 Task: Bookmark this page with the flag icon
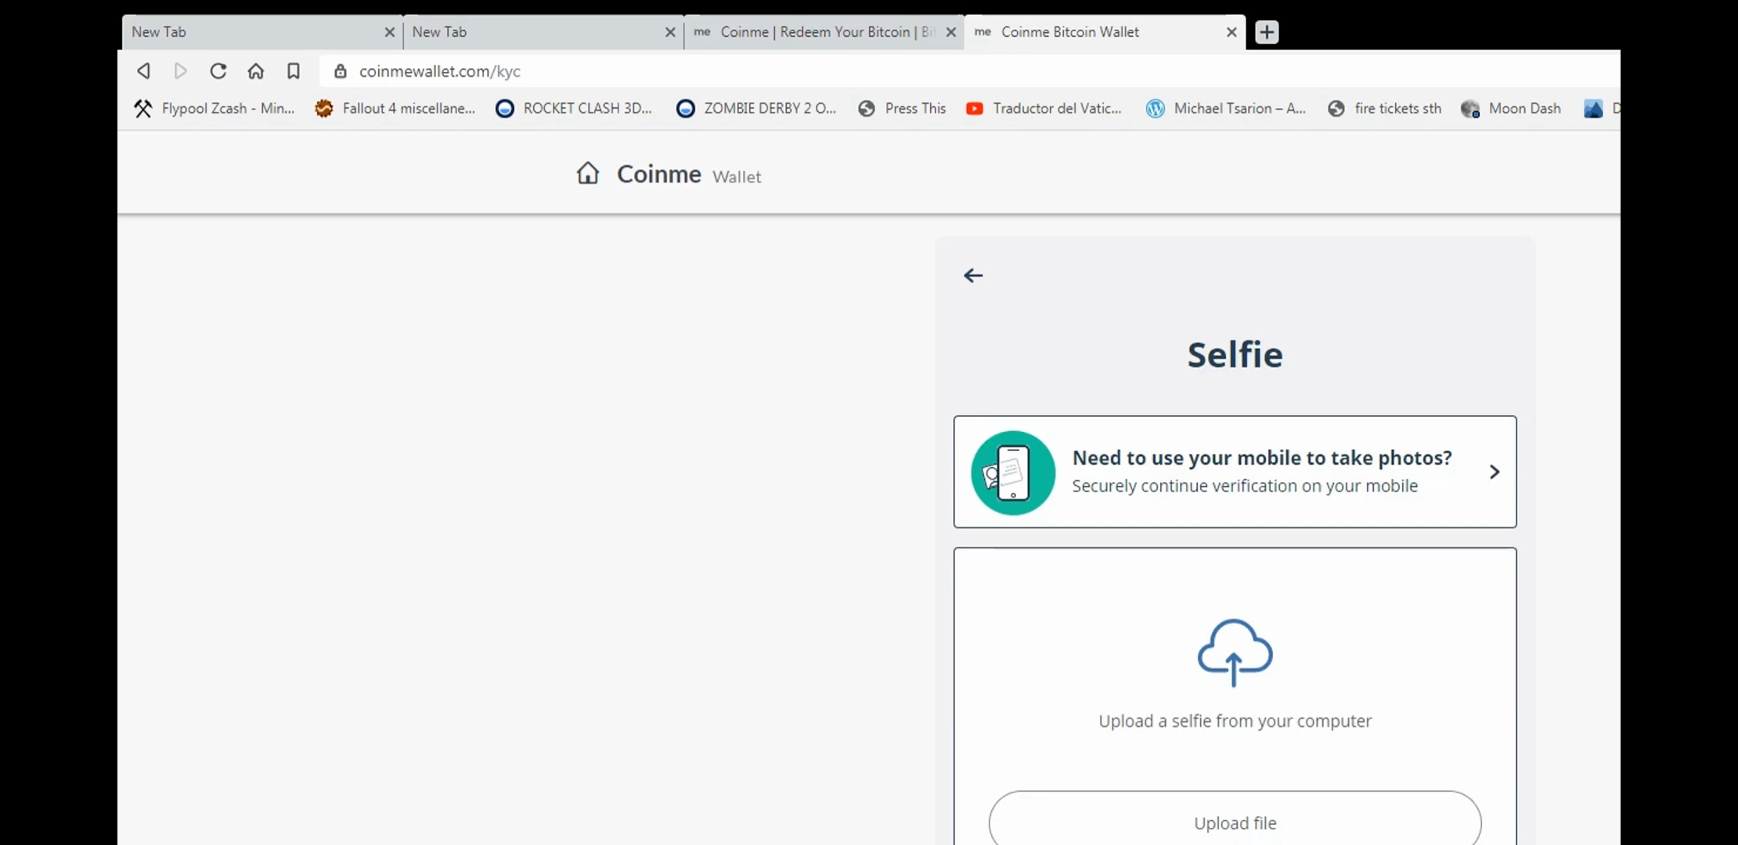294,70
